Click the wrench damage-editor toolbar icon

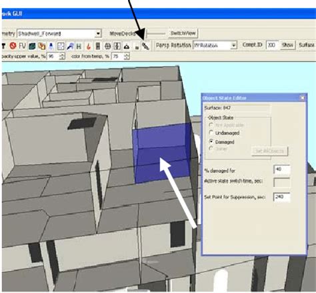pyautogui.click(x=145, y=46)
